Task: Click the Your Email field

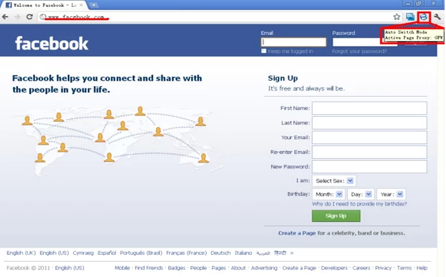Action: pos(369,138)
